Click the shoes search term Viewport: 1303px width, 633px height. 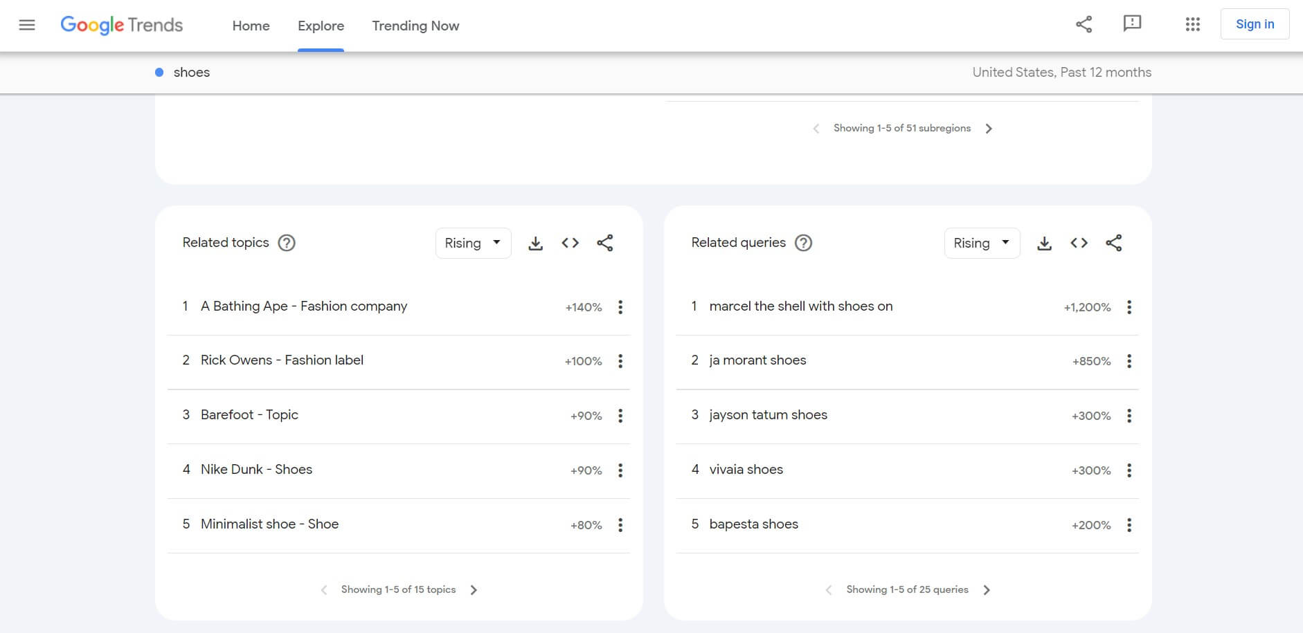click(x=191, y=72)
